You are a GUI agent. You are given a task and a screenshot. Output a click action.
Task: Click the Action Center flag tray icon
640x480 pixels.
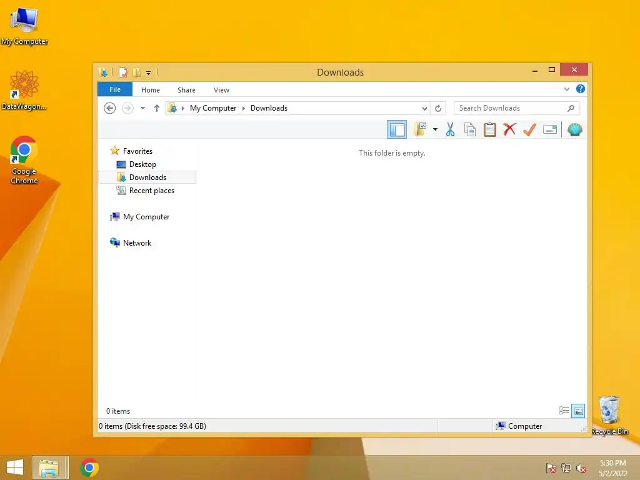[x=551, y=467]
